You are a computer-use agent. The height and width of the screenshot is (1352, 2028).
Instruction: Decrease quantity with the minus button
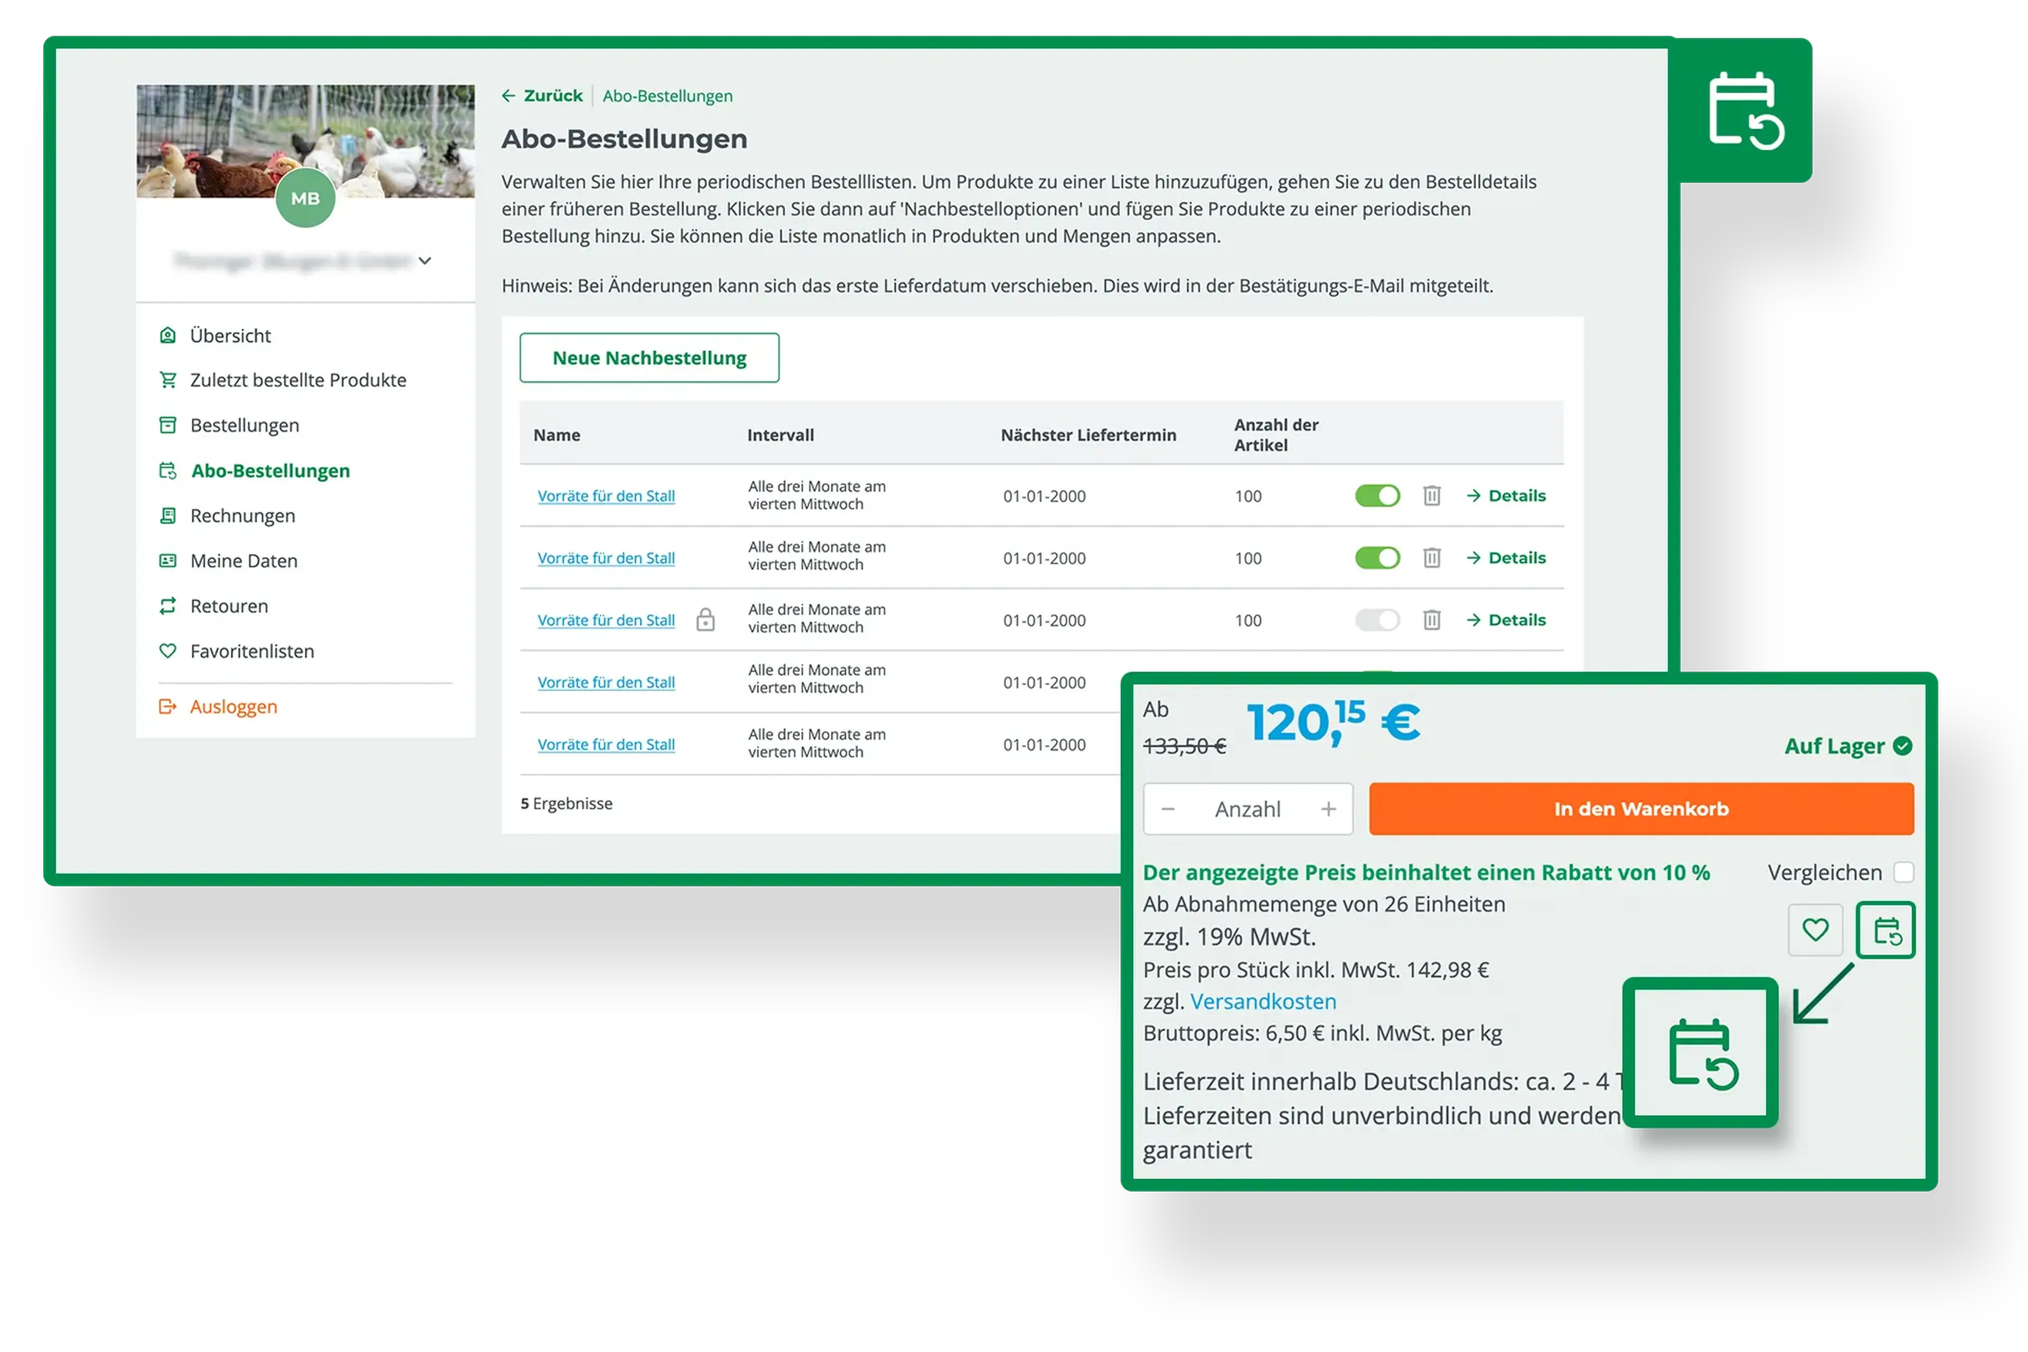pyautogui.click(x=1168, y=809)
